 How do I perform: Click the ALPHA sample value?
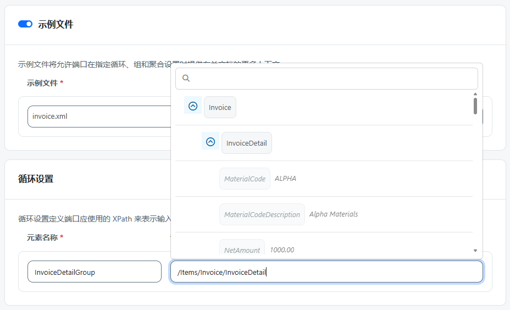pos(285,179)
